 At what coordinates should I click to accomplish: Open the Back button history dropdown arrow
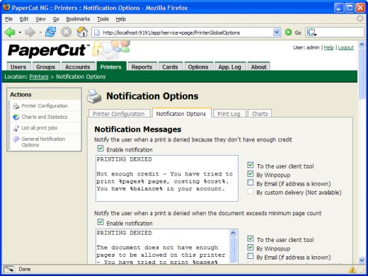(x=20, y=33)
